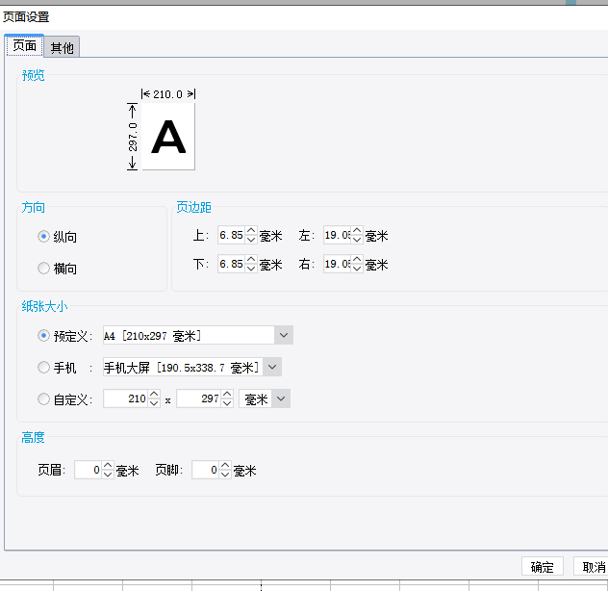Open the A4 predefined paper dropdown

[x=284, y=335]
